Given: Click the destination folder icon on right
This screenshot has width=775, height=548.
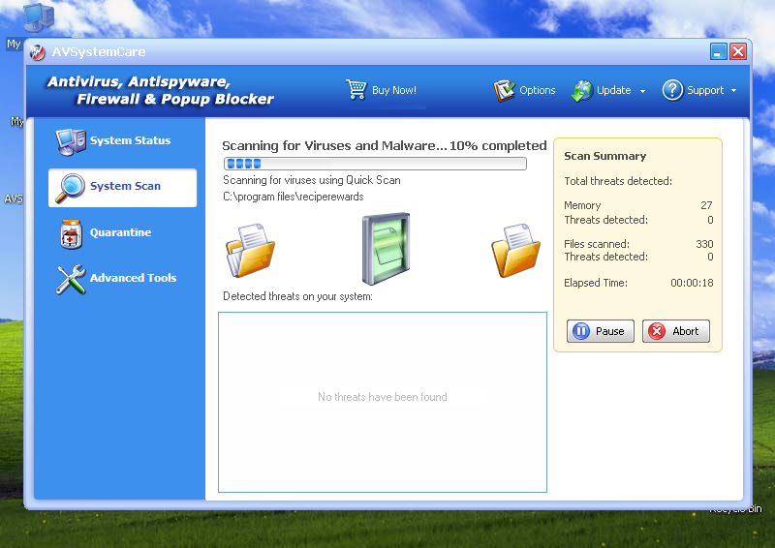Looking at the screenshot, I should 515,250.
